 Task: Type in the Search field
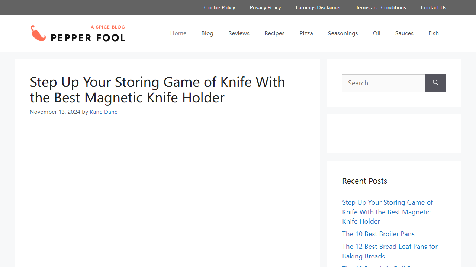click(383, 83)
